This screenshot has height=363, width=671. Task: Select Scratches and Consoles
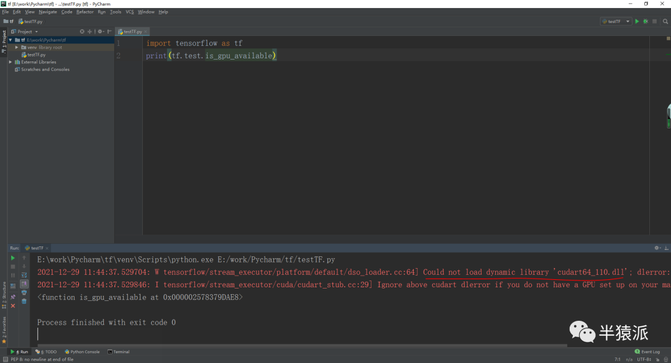pos(45,69)
